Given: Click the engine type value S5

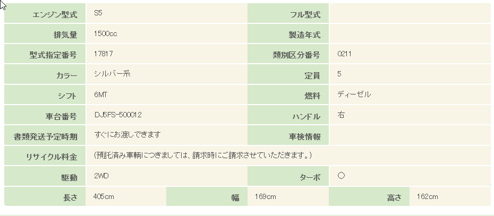Looking at the screenshot, I should (97, 13).
